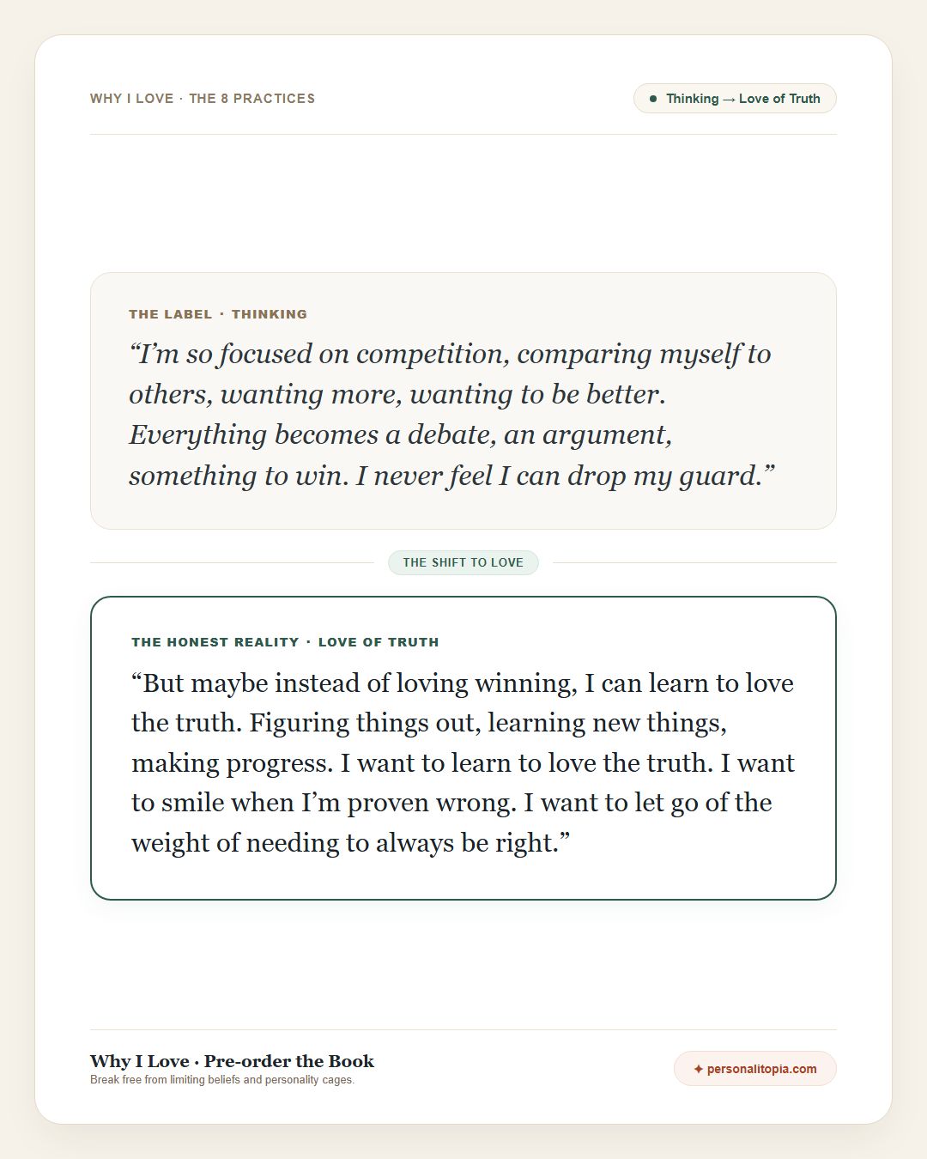Click the Love of Truth text in pill

point(779,99)
